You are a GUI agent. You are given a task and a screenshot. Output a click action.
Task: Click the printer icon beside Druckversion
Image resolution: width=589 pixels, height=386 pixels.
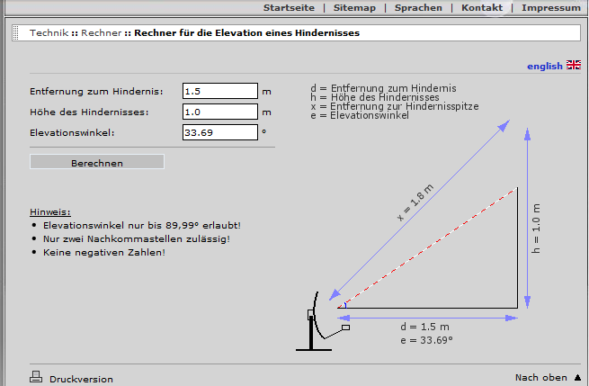pyautogui.click(x=36, y=378)
